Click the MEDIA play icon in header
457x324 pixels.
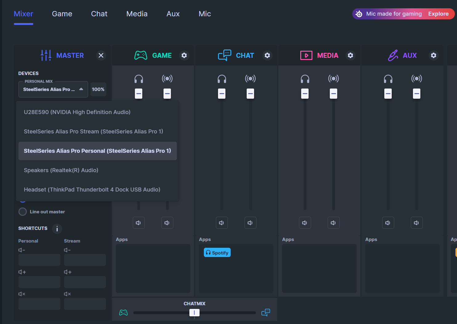306,55
